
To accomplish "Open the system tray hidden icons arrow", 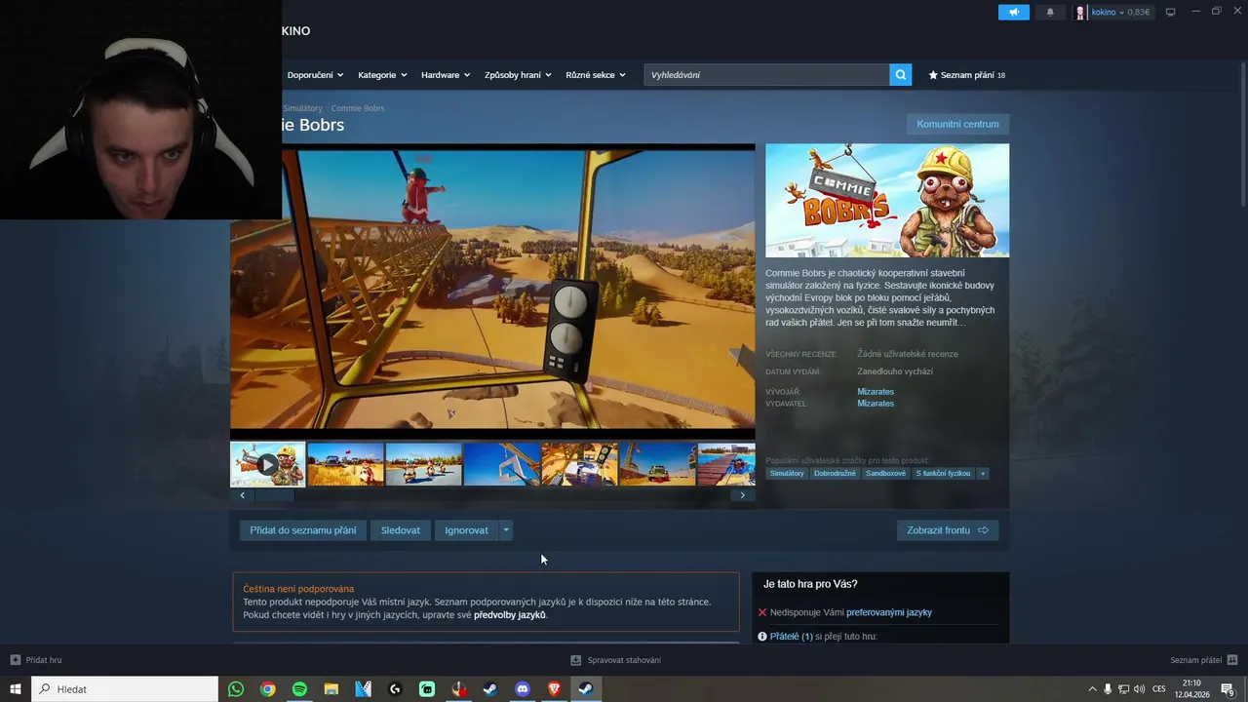I will point(1092,689).
